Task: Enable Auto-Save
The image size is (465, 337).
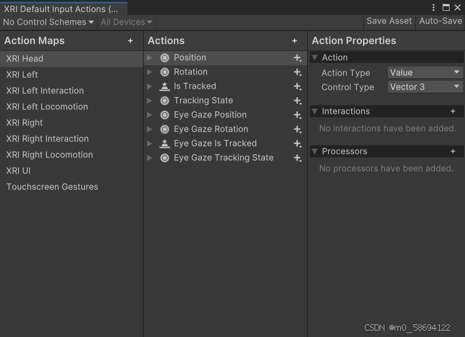Action: click(440, 21)
